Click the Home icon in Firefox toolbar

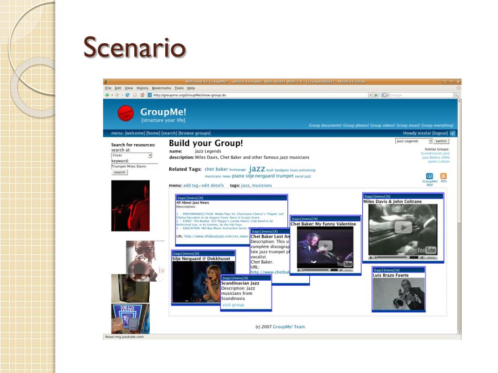[x=142, y=95]
